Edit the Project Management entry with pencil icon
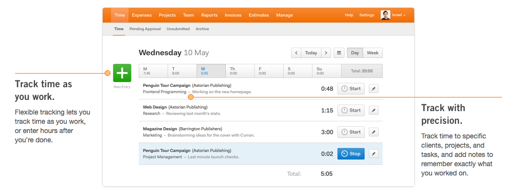 coord(374,154)
